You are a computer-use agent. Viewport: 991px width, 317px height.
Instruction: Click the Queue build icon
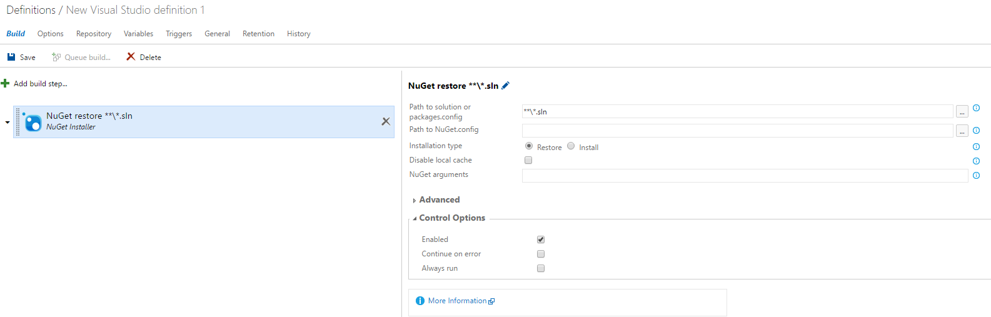(56, 57)
